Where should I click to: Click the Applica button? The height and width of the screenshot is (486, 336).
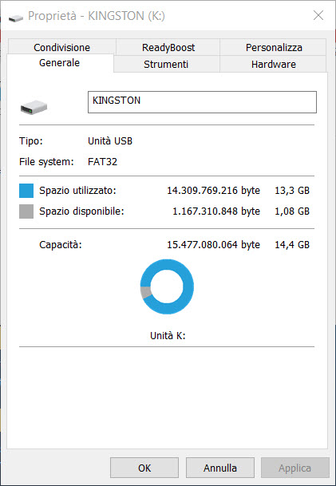294,468
